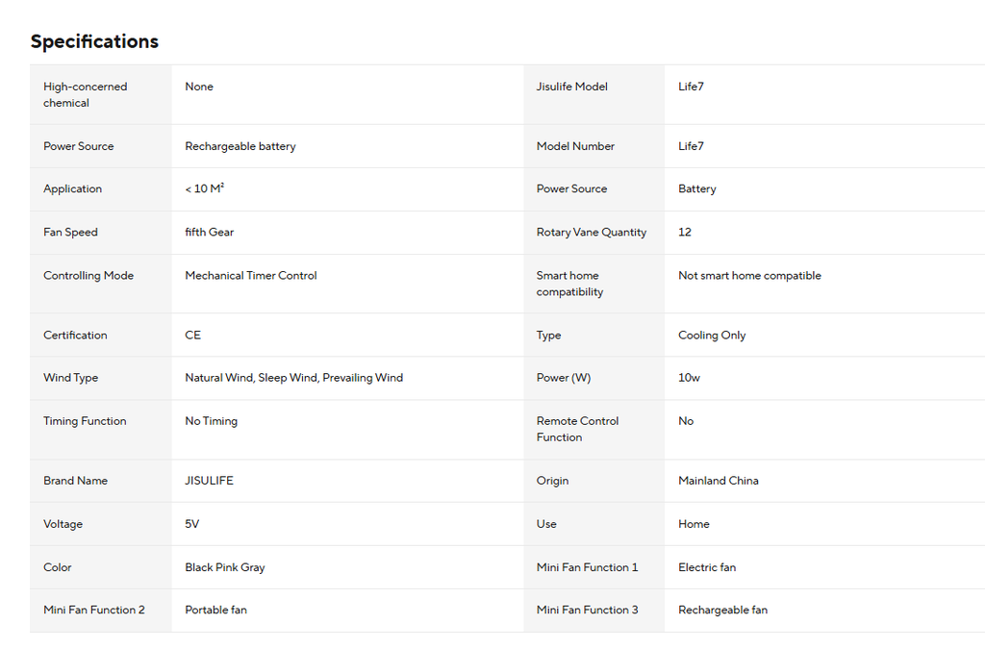
Task: Click the Mainland China origin value
Action: click(x=718, y=481)
